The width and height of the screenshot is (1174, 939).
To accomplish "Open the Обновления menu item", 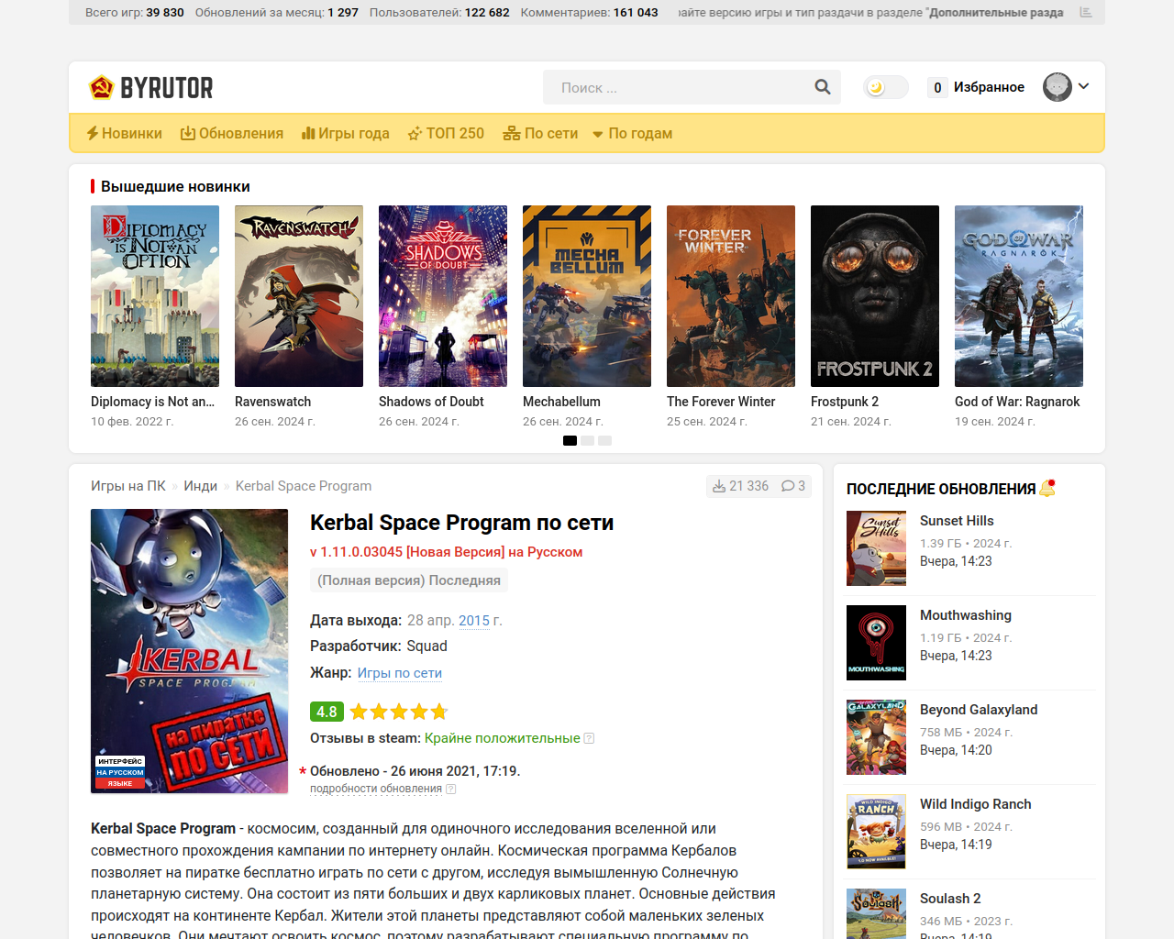I will 232,133.
